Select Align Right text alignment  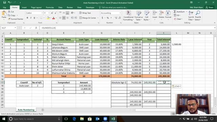click(67, 18)
